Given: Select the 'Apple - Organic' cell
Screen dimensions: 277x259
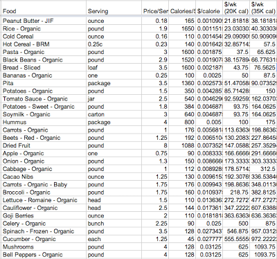Looking at the screenshot, I should [44, 153].
